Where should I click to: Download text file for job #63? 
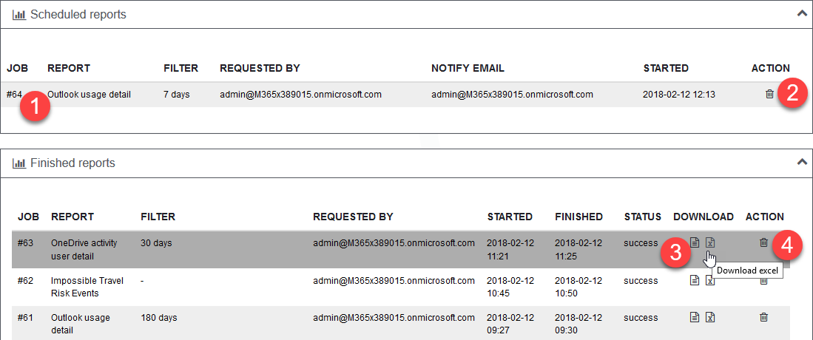pos(695,242)
